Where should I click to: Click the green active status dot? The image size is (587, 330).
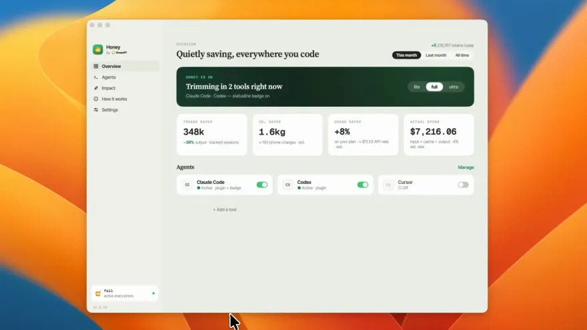tap(153, 293)
